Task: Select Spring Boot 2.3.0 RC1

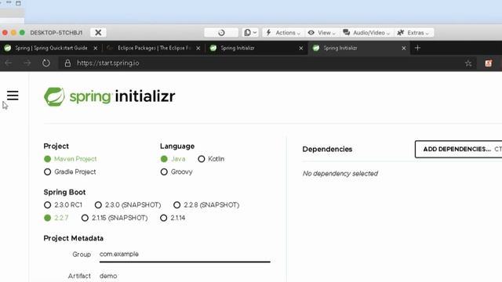Action: point(47,205)
